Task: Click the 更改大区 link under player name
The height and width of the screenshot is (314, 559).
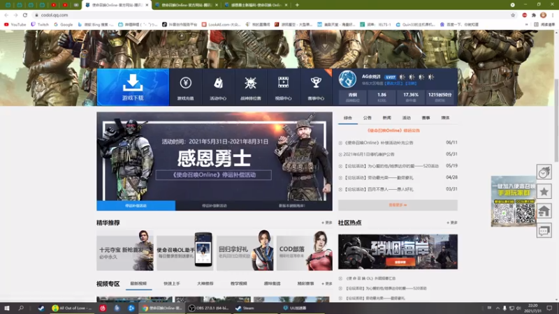Action: coord(393,83)
